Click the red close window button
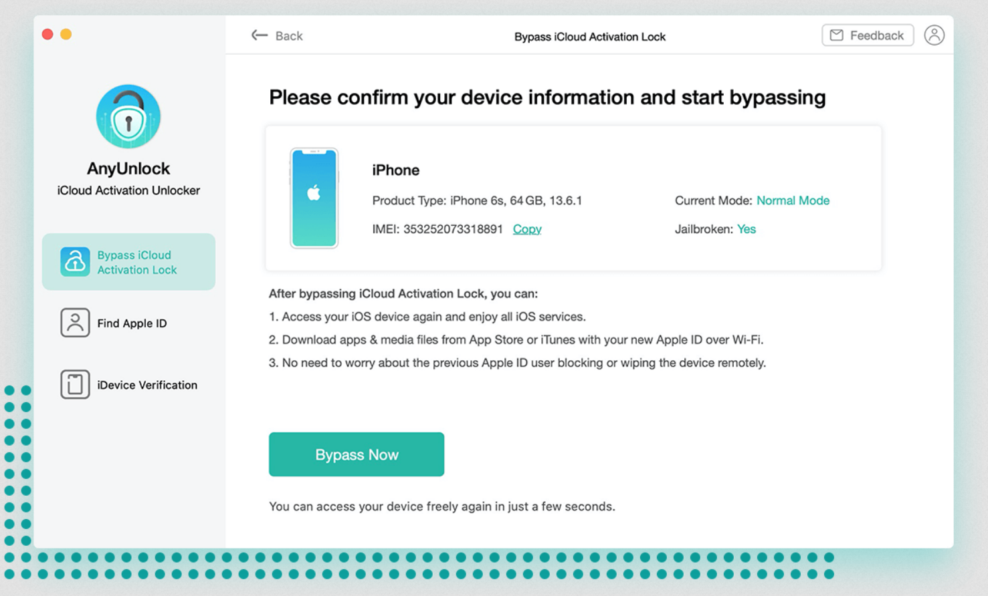 pyautogui.click(x=47, y=34)
